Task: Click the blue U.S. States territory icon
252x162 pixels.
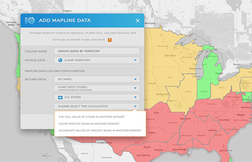Action: point(60,97)
